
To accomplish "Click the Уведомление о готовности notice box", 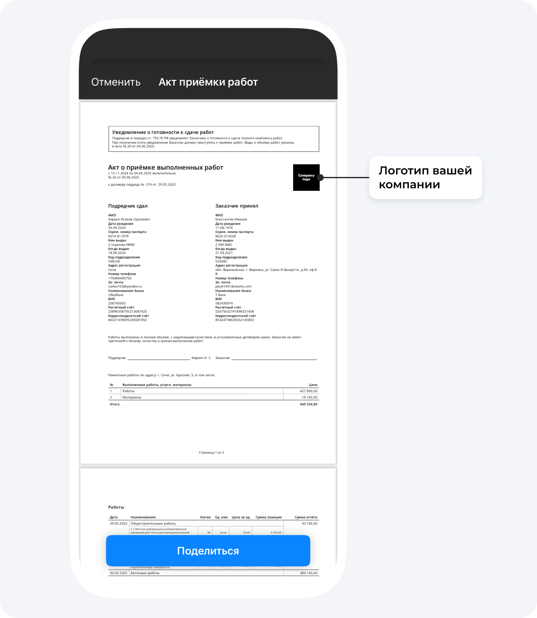I will point(214,139).
